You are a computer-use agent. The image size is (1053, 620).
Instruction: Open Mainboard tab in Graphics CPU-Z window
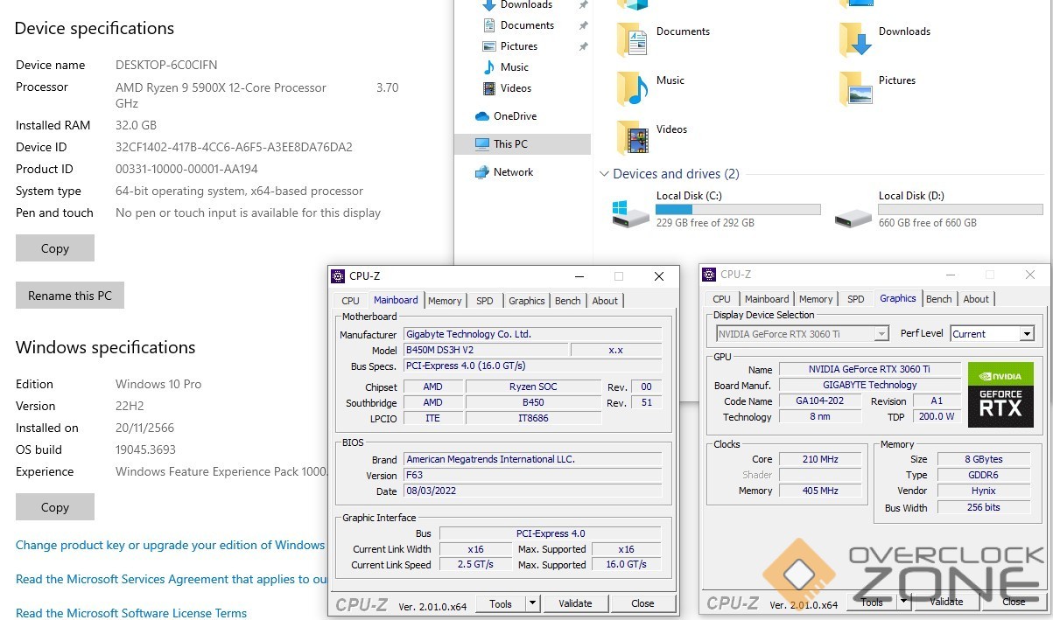767,299
